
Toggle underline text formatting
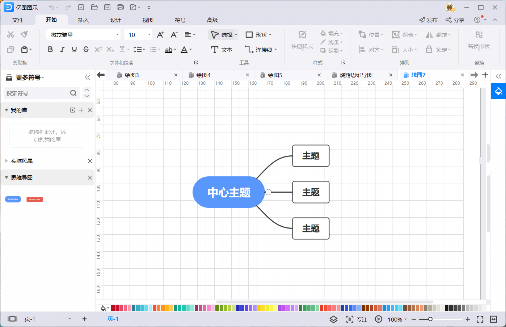pyautogui.click(x=74, y=50)
